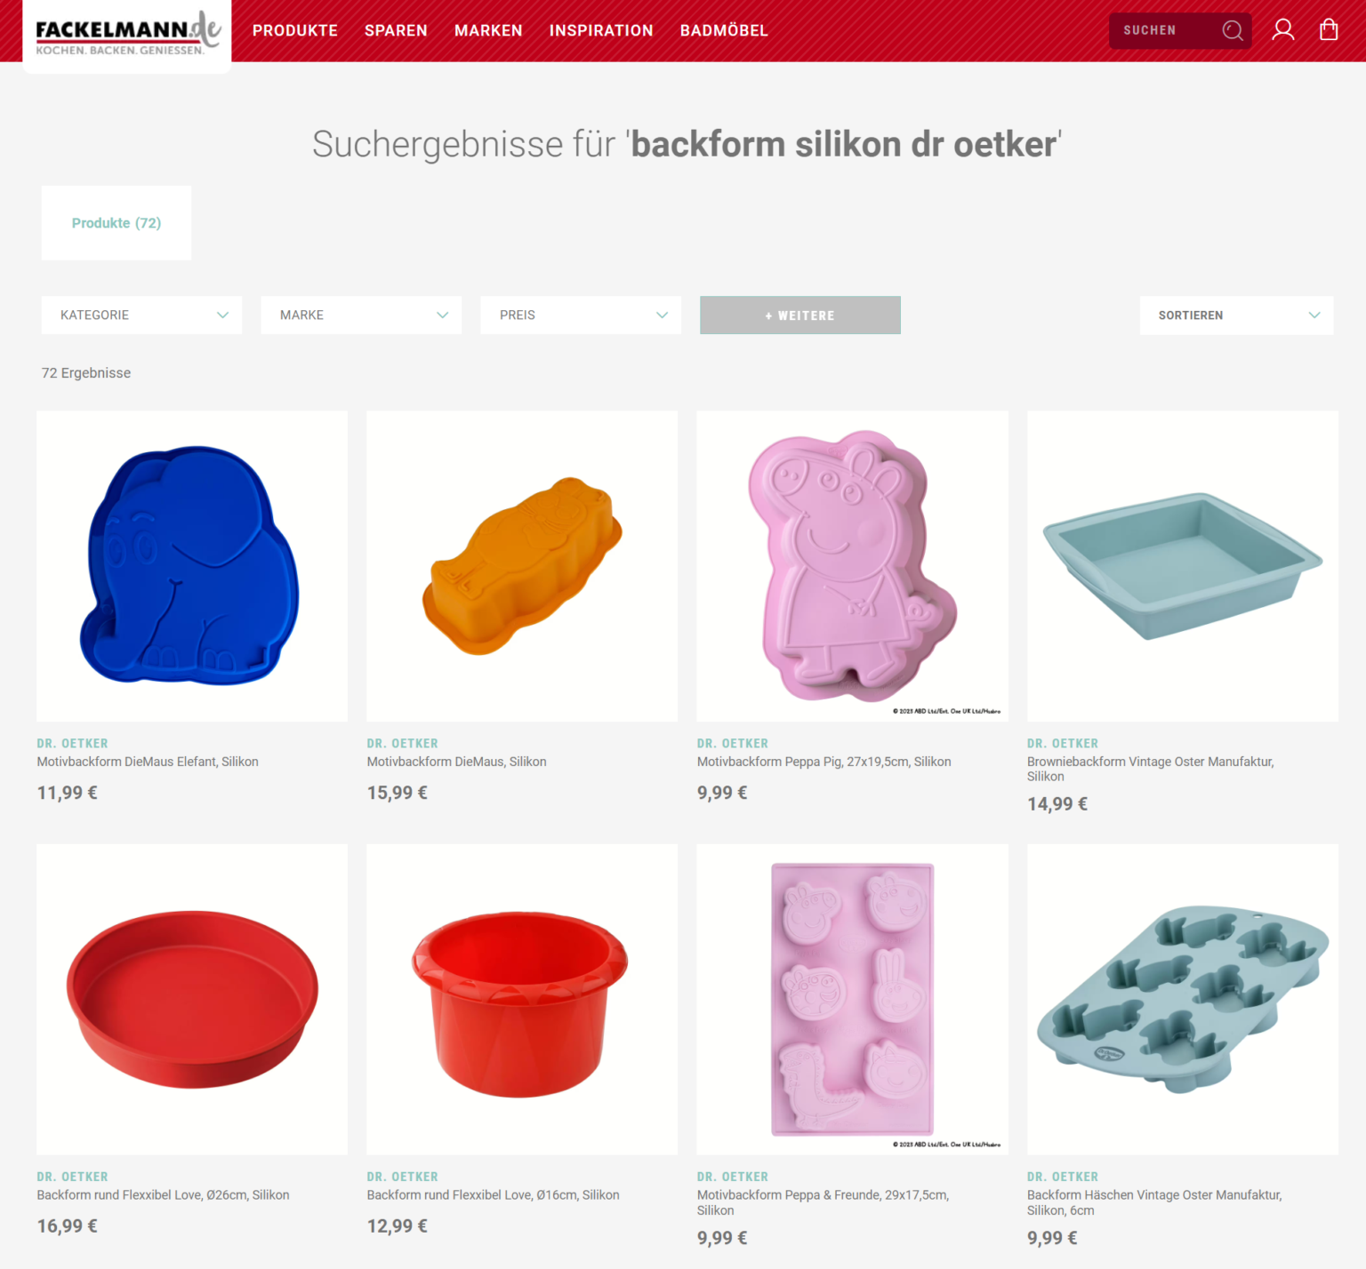The image size is (1366, 1269).
Task: Click the + Weitere filters button
Action: tap(800, 315)
